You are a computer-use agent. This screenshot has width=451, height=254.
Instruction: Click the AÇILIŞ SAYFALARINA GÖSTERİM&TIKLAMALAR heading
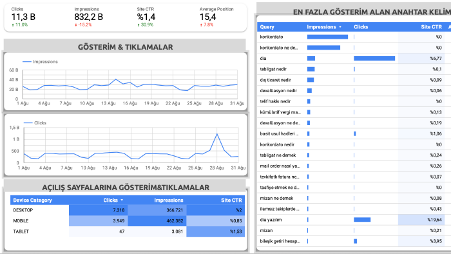point(126,188)
